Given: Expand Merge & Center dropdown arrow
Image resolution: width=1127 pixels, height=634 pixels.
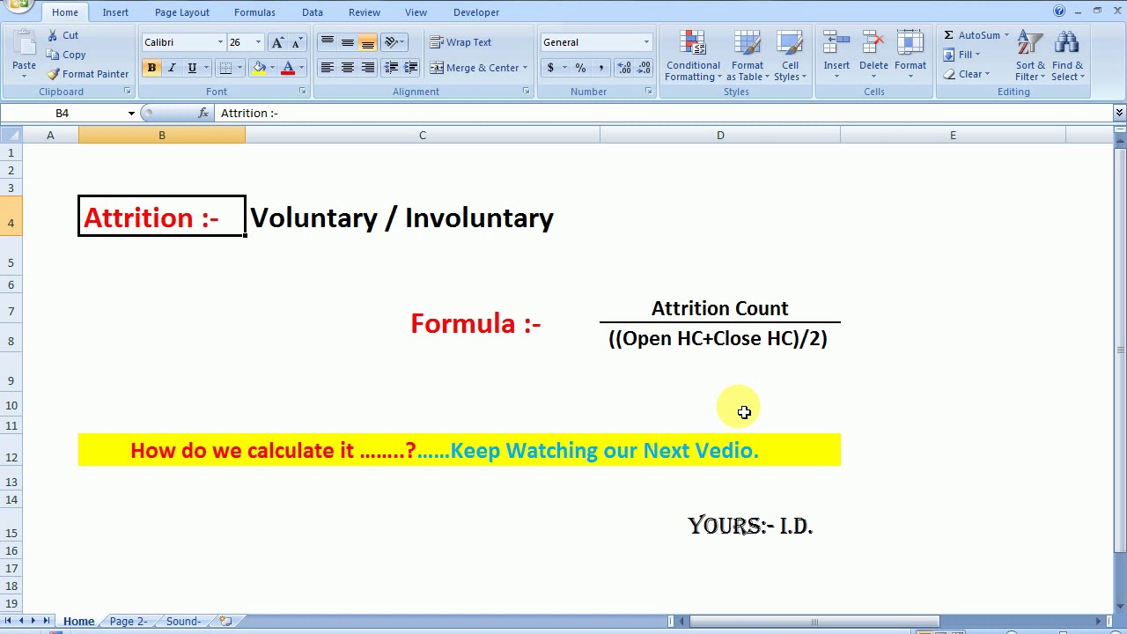Looking at the screenshot, I should [525, 68].
